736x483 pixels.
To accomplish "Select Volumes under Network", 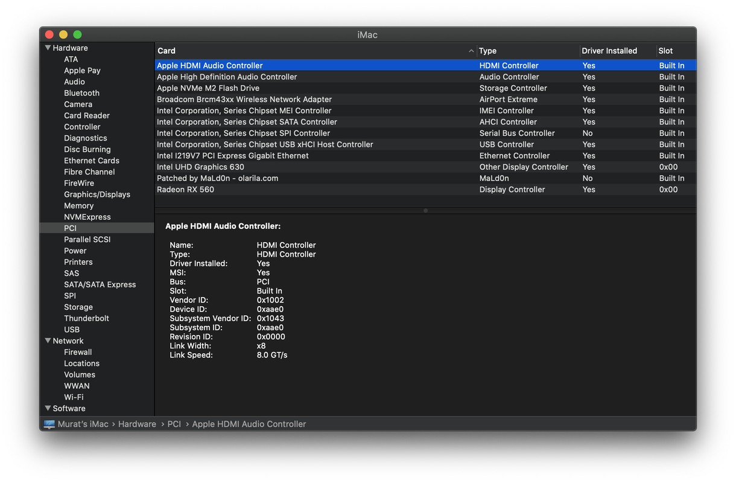I will coord(80,375).
